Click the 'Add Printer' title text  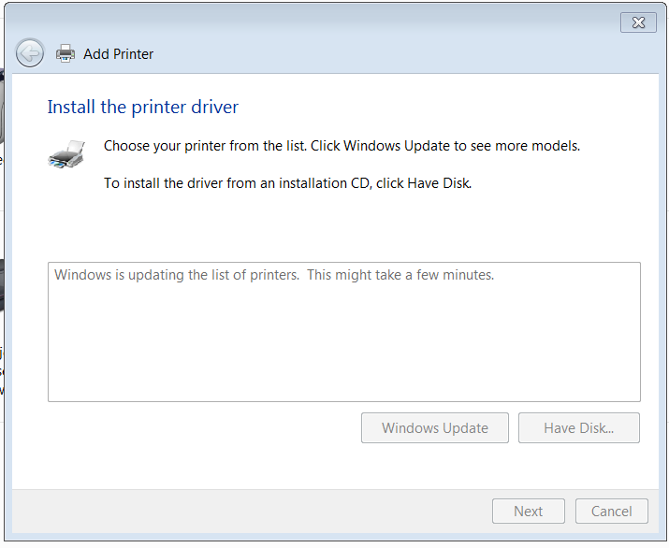click(118, 54)
